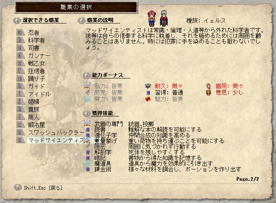Click the Shift,Esc [戻る] back label
Viewport: 276px width, 203px height.
(43, 188)
